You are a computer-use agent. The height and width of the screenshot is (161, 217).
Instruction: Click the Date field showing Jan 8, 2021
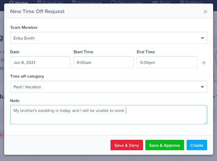point(40,62)
